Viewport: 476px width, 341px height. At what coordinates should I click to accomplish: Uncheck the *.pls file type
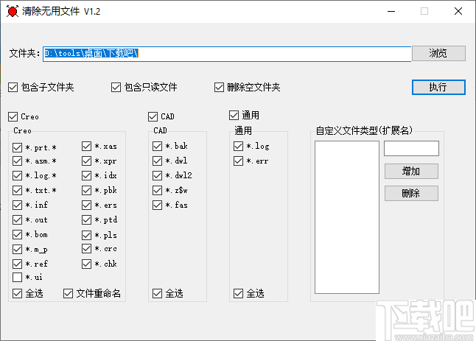pos(86,235)
